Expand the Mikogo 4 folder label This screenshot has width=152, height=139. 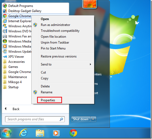click(15, 82)
